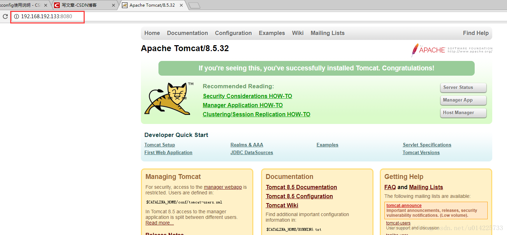Click the green successfully installed Tomcat banner
Viewport: 507px width, 235px height.
tap(316, 68)
